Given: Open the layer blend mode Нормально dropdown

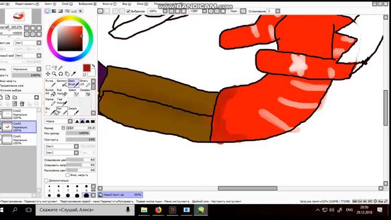Looking at the screenshot, I should pyautogui.click(x=26, y=69).
